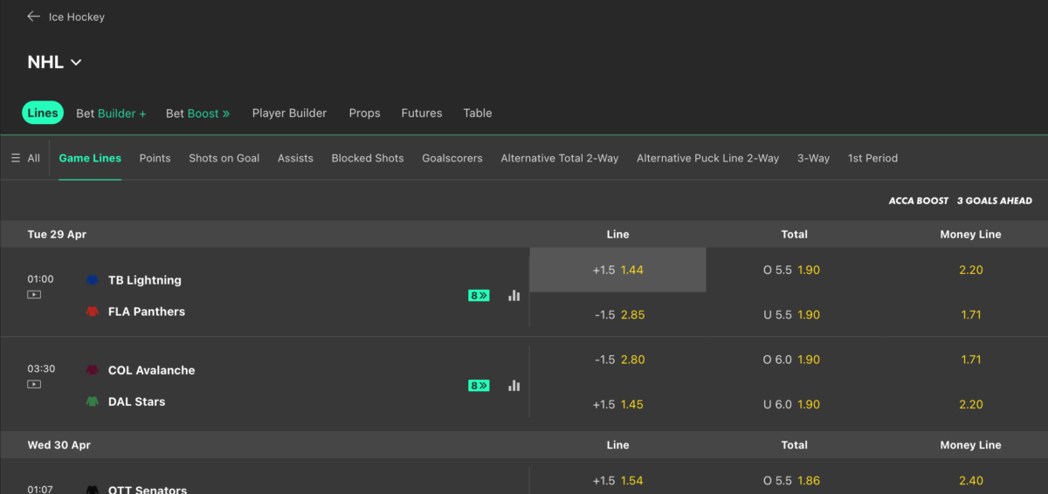Open the Bet Builder + tab
This screenshot has width=1048, height=494.
pos(111,113)
